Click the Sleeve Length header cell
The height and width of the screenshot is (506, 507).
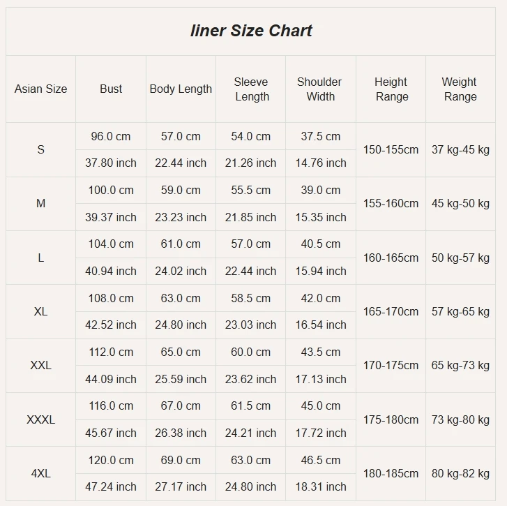pyautogui.click(x=251, y=89)
